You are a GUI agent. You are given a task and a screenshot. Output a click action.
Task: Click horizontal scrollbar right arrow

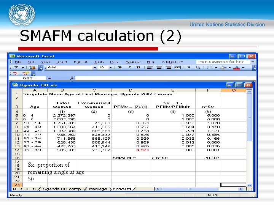coord(241,189)
